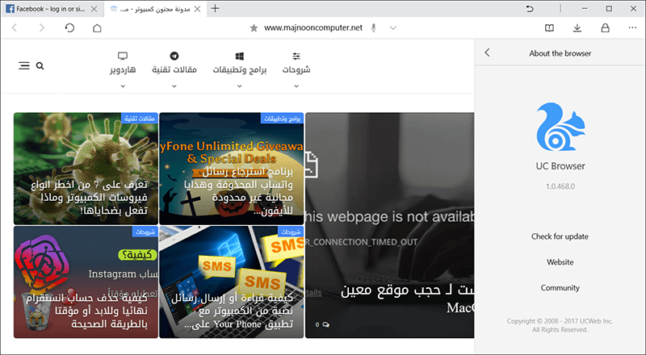Click comments icon on large article

click(326, 324)
